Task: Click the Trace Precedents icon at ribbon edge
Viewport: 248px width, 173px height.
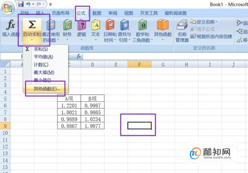Action: pos(240,23)
